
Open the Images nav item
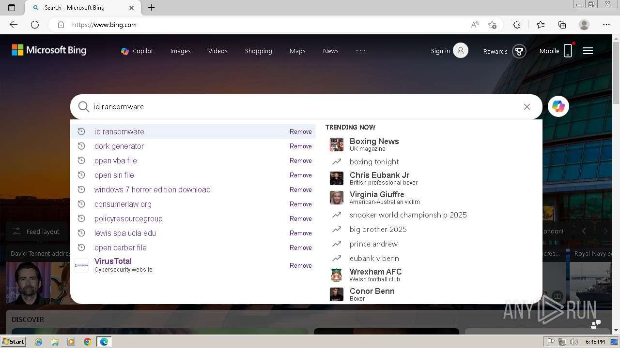[x=180, y=51]
